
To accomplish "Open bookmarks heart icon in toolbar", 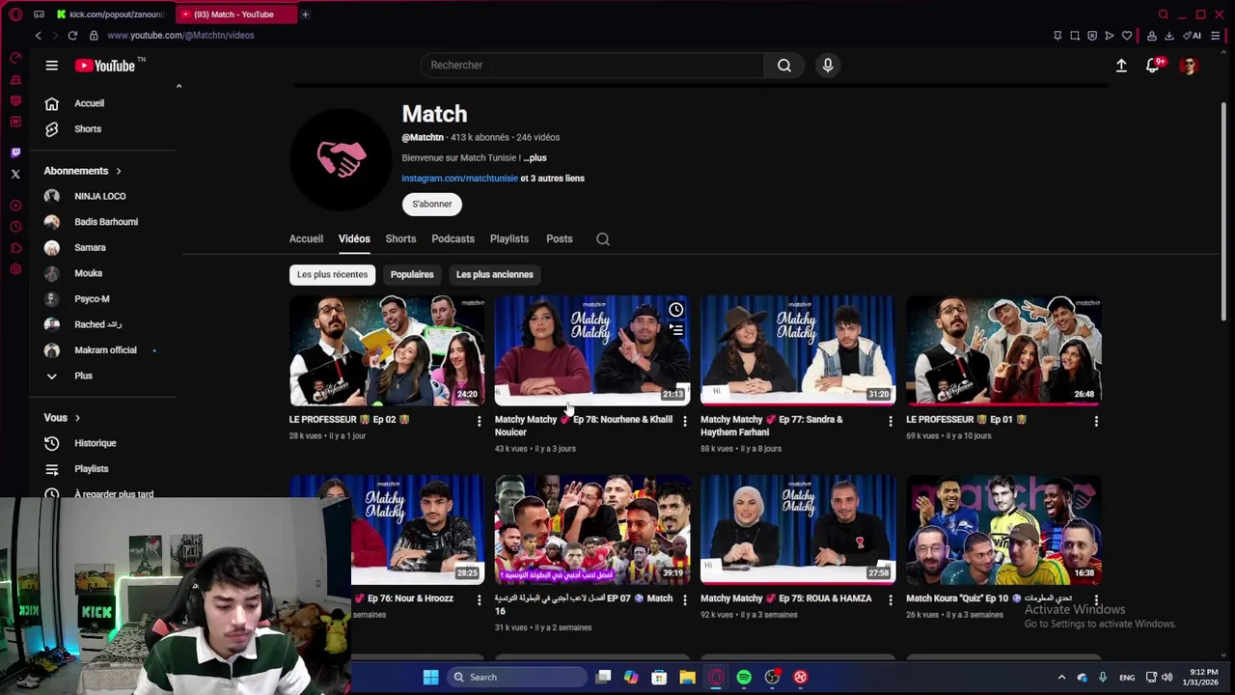I will click(1126, 36).
